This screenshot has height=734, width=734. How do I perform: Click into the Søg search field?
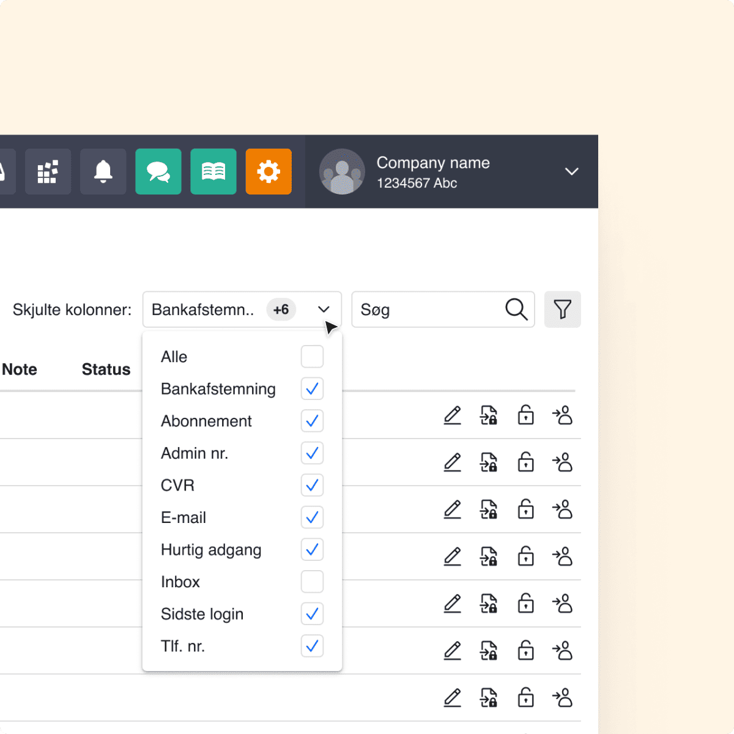(x=428, y=310)
